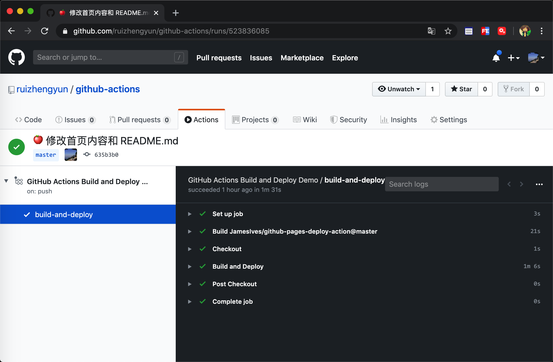
Task: Focus the Search or jump to field
Action: pos(110,57)
